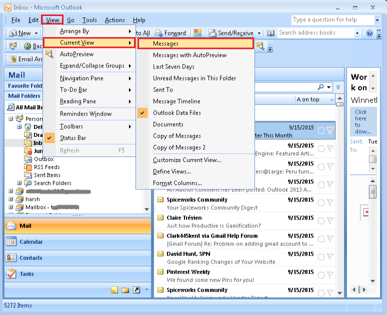The width and height of the screenshot is (387, 315).
Task: Select the Outbox folder
Action: pyautogui.click(x=43, y=159)
